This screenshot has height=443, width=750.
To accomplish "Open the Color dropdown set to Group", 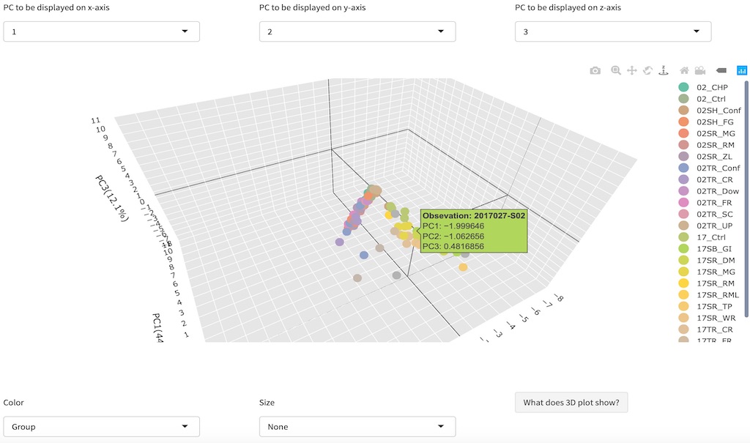I will (x=101, y=426).
